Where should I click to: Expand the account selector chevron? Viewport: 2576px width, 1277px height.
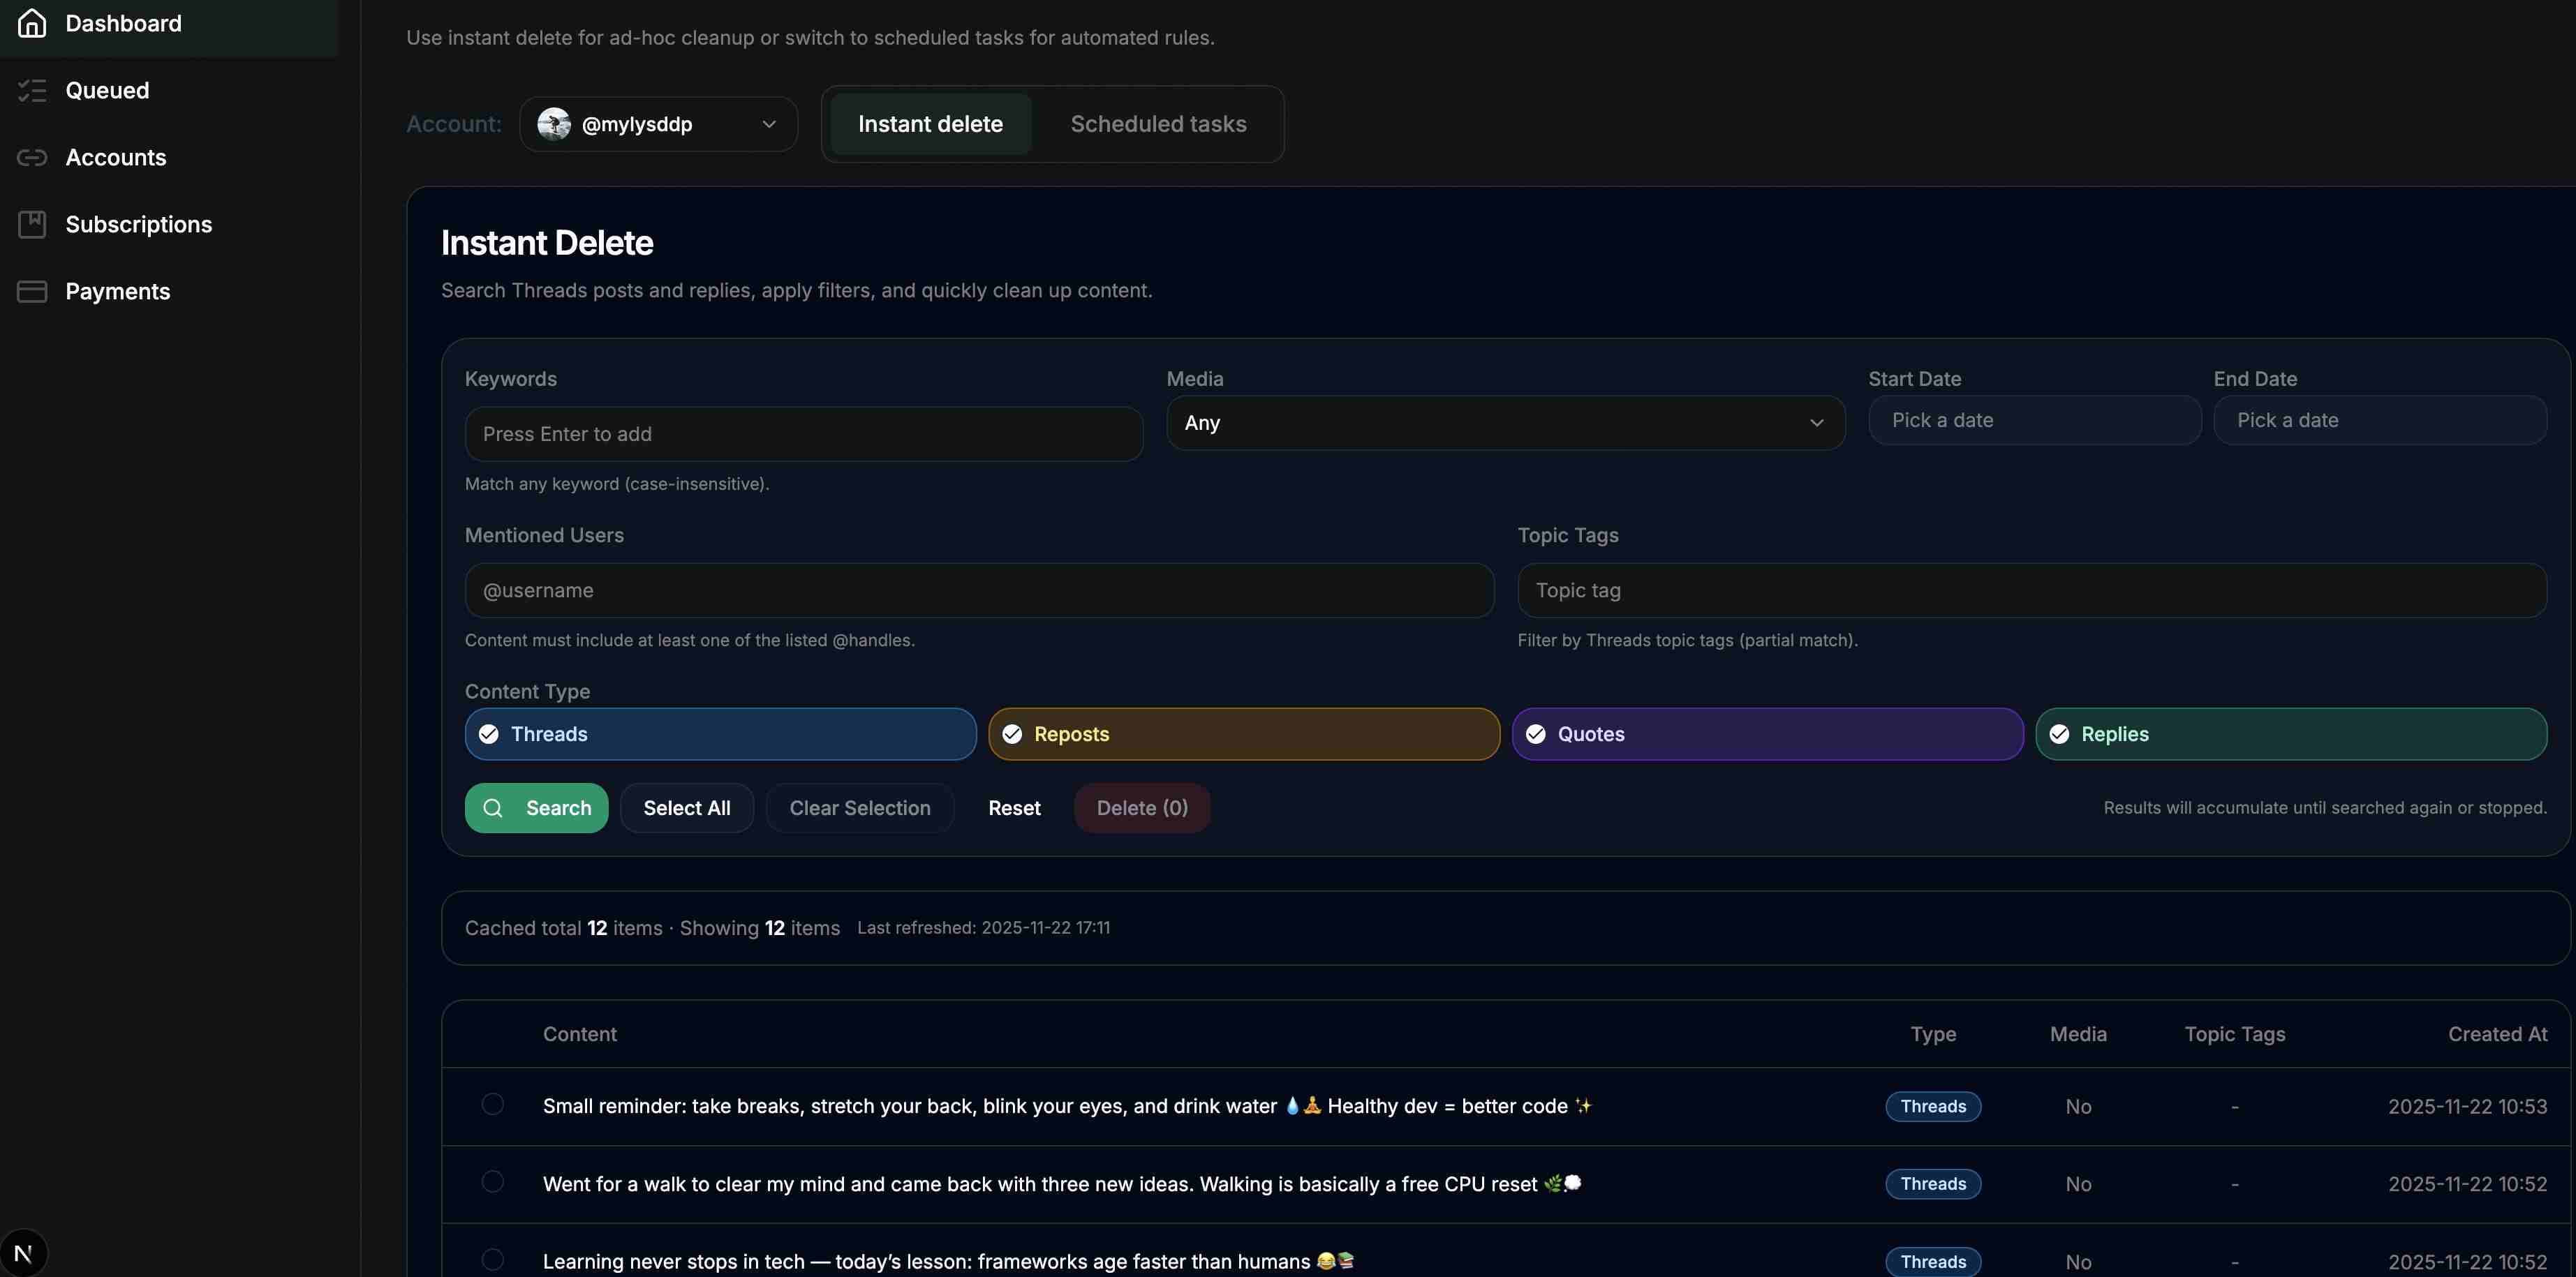[x=768, y=124]
